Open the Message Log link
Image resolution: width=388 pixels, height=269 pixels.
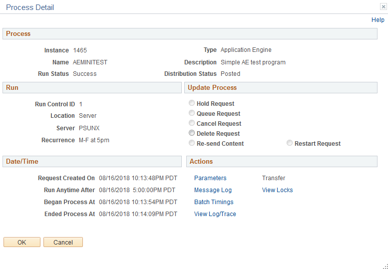pos(213,190)
